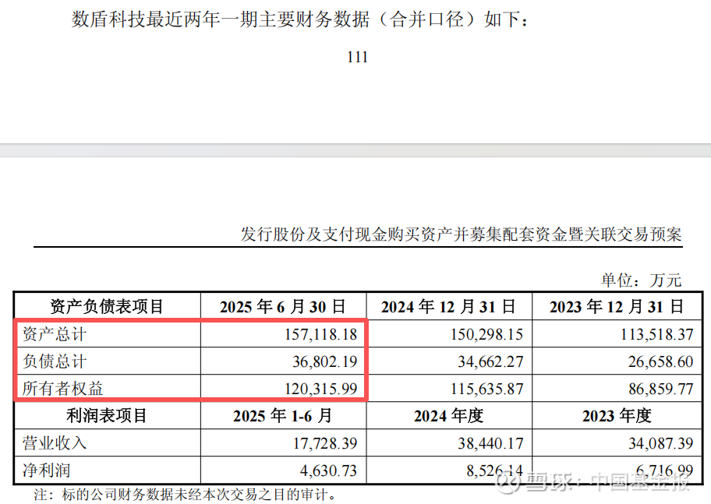Click the unit label '单位：万元'

tap(641, 280)
